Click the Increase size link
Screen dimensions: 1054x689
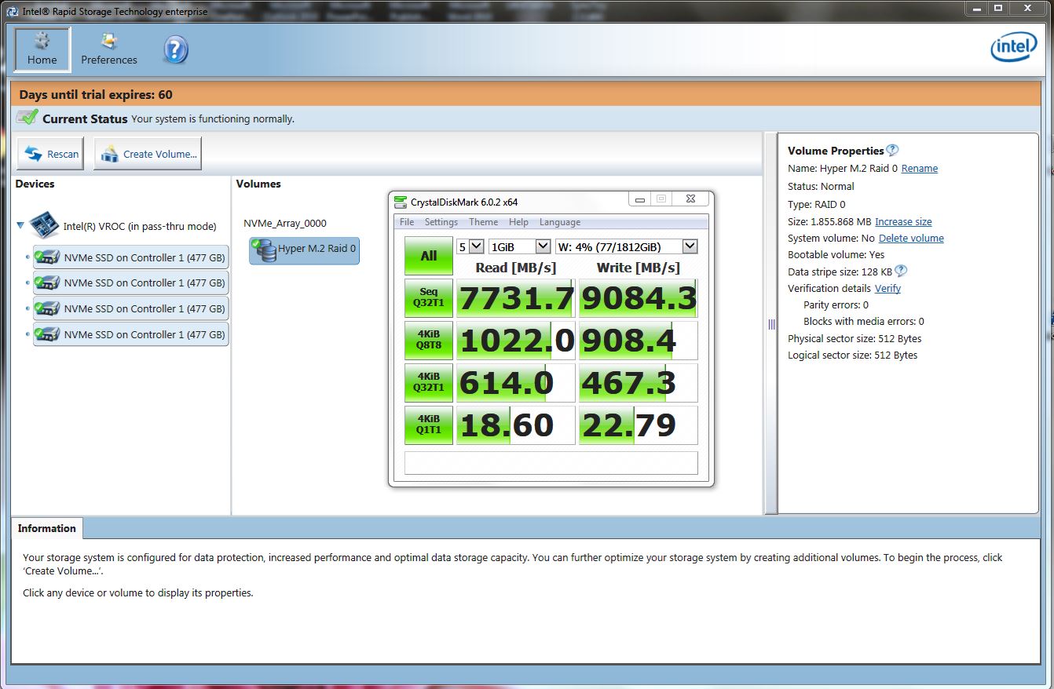[x=903, y=221]
